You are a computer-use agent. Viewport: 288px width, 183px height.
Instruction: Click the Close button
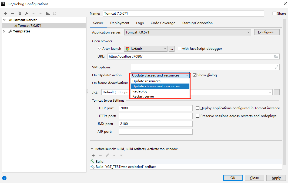click(x=254, y=178)
